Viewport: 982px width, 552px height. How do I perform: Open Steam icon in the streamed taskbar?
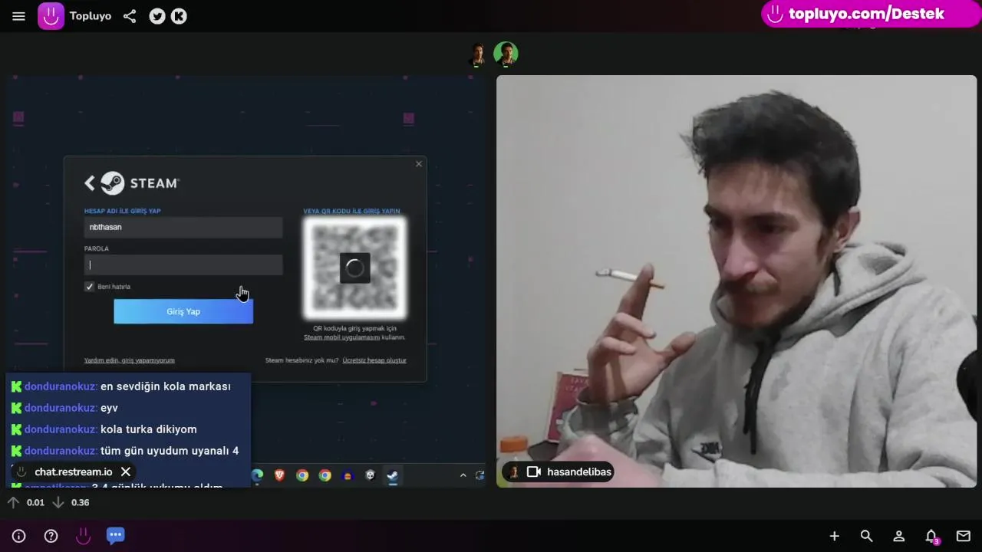tap(392, 475)
